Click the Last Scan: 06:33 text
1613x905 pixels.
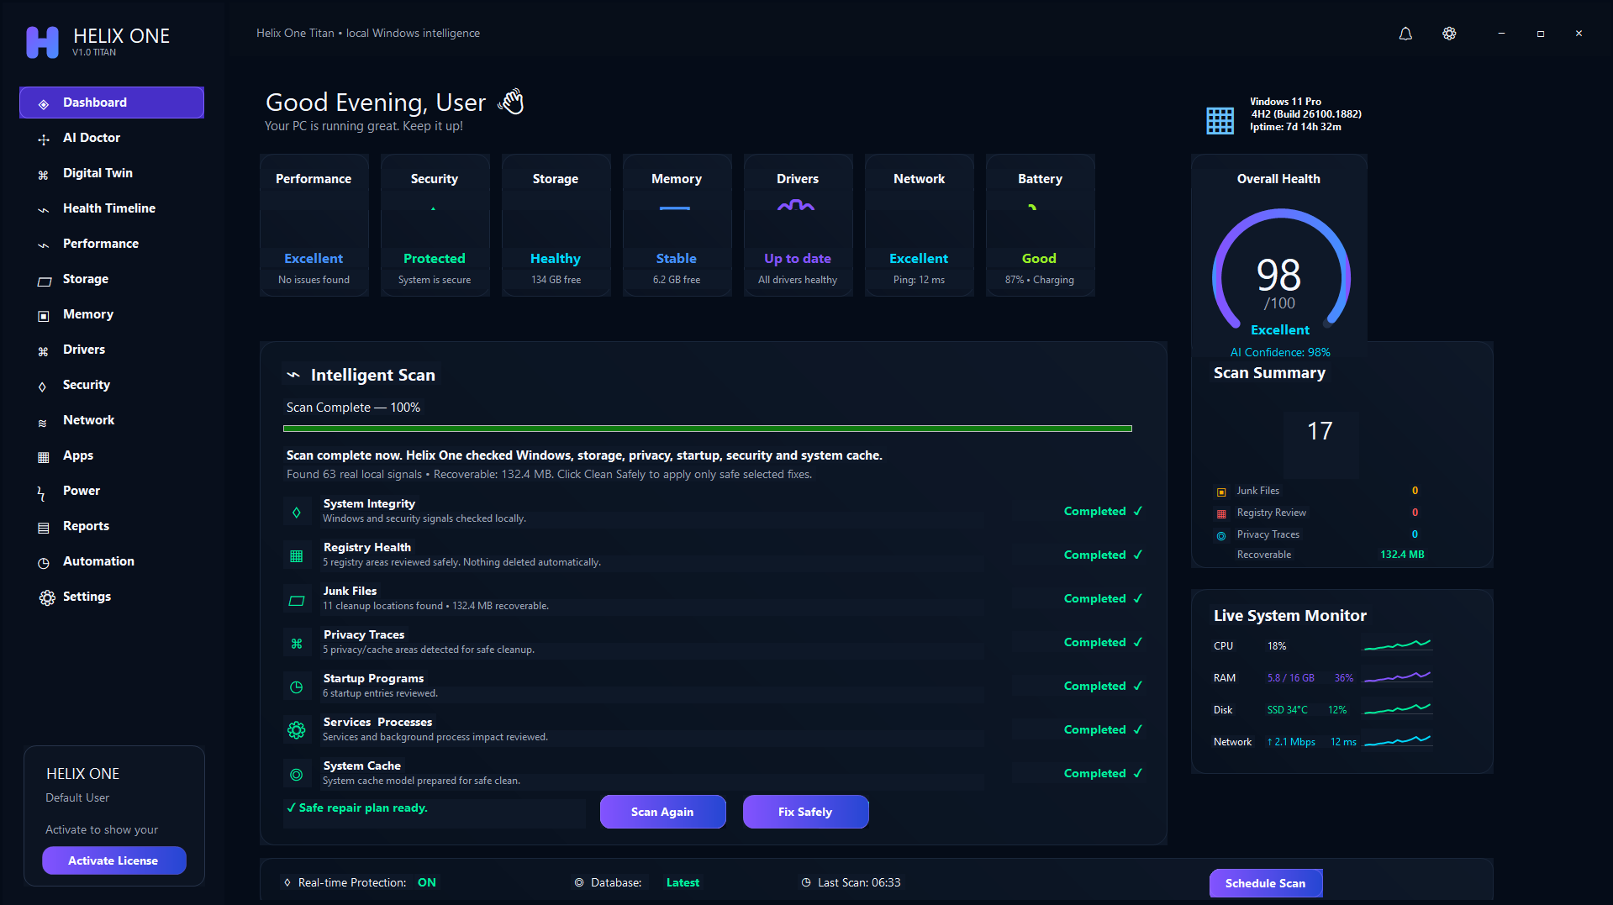coord(859,882)
